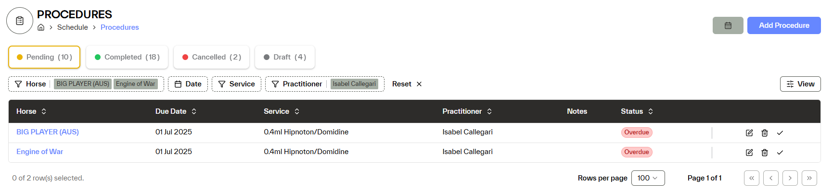
Task: Click the Add Procedure button
Action: click(783, 25)
